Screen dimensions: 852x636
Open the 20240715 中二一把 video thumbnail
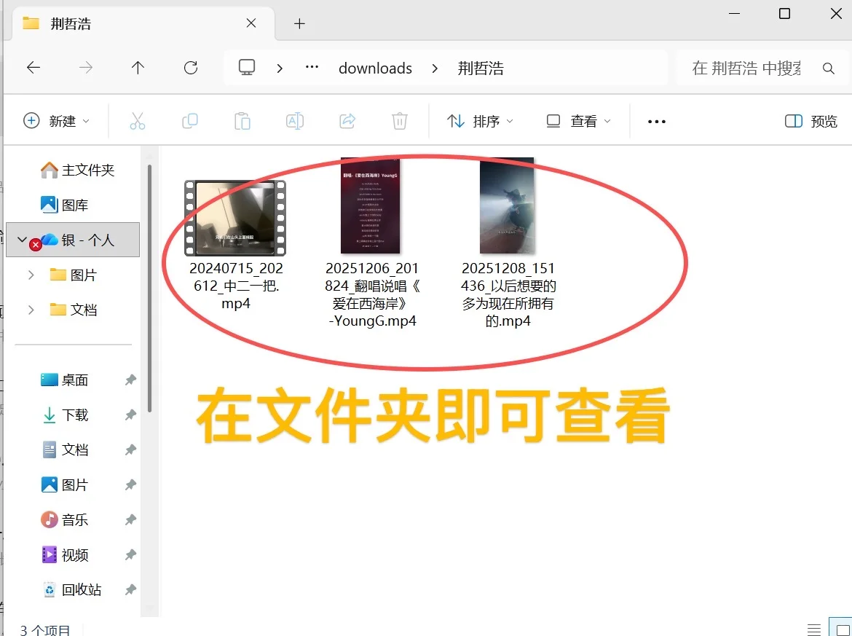click(x=234, y=216)
